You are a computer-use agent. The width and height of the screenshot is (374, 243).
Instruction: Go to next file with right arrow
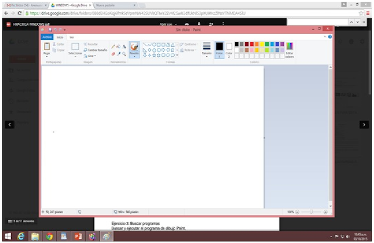click(364, 124)
